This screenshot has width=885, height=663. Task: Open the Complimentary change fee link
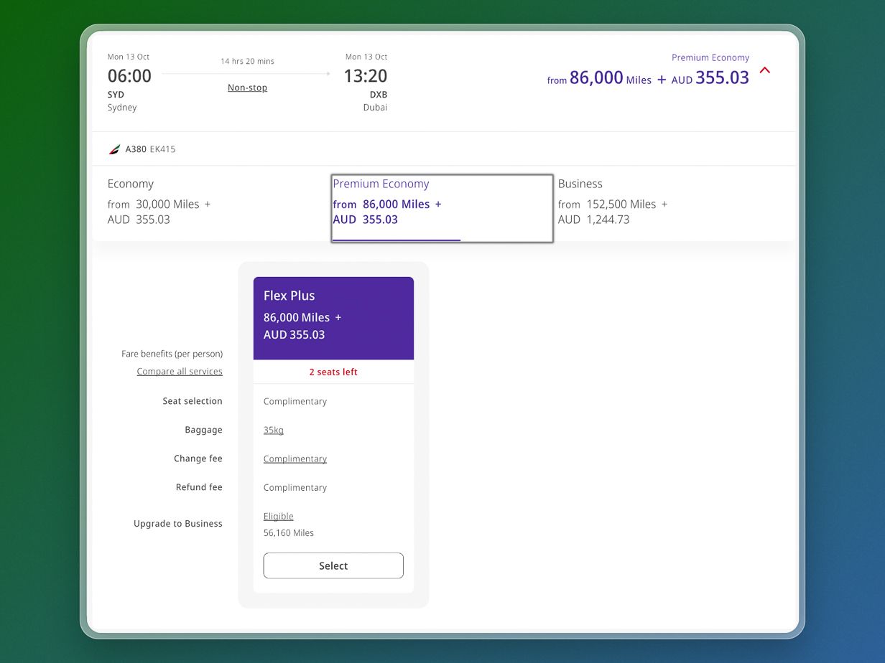[295, 459]
